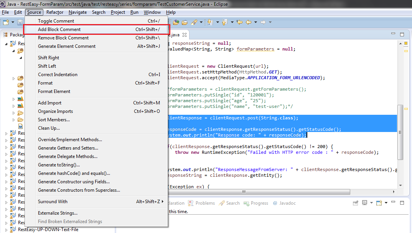Click the Back navigation arrow icon
Image resolution: width=412 pixels, height=233 pixels.
pos(249,22)
